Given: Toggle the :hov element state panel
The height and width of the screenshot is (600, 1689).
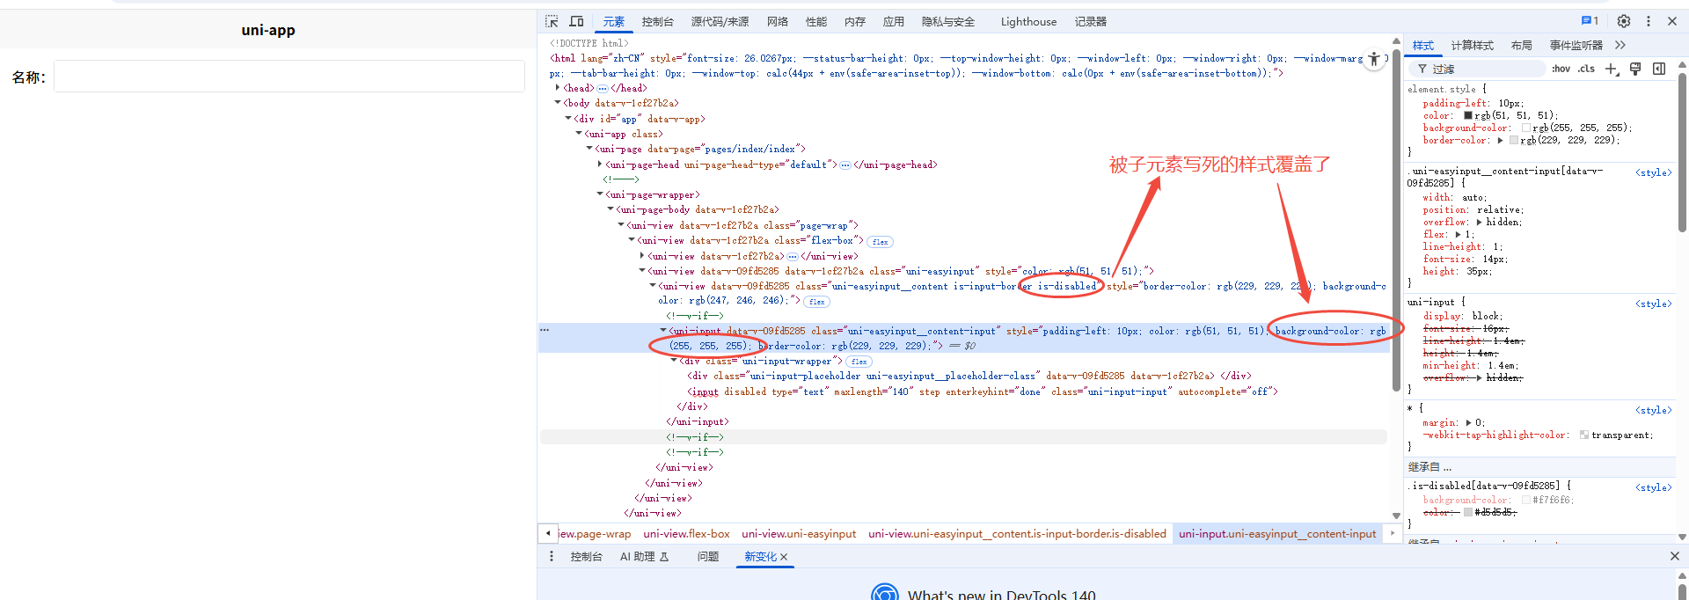Looking at the screenshot, I should (x=1561, y=69).
